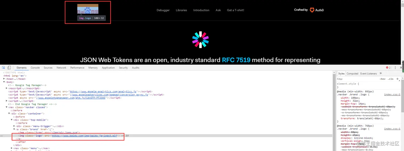
Task: Switch to the Elements tab
Action: [x=22, y=68]
